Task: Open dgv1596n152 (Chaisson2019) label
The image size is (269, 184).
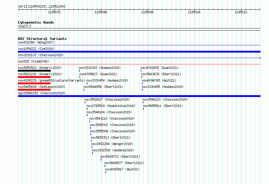Action: coord(42,93)
